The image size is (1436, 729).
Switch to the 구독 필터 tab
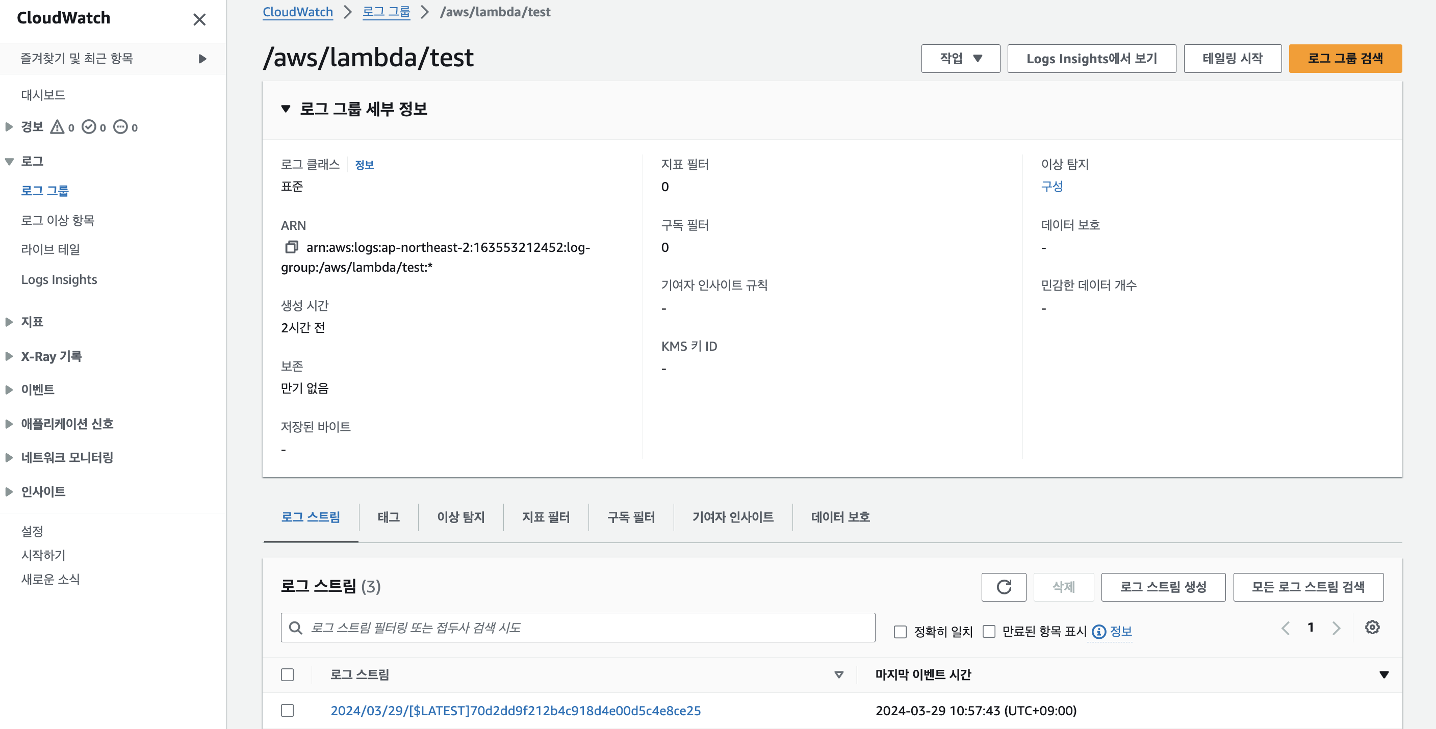[x=630, y=517]
